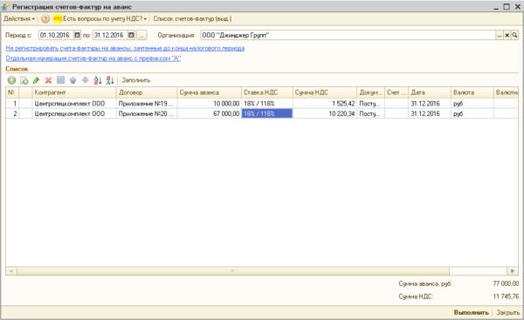The width and height of the screenshot is (524, 320).
Task: Click the gray Finish editing icon
Action: click(60, 80)
